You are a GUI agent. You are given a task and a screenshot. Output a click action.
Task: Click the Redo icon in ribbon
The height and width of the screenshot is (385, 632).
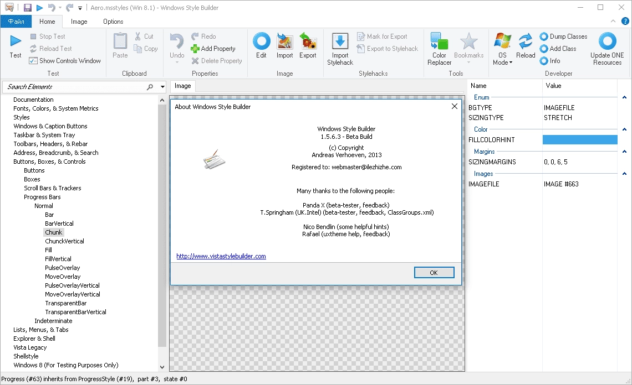(x=195, y=36)
